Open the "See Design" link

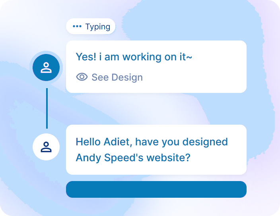tap(117, 77)
